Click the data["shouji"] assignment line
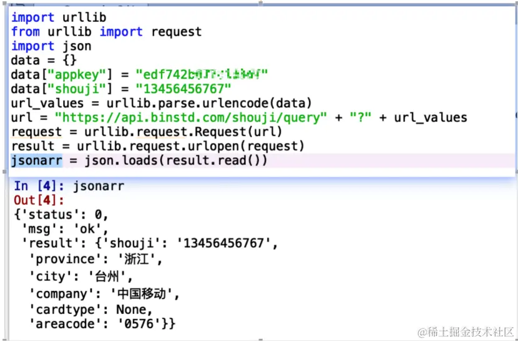The height and width of the screenshot is (342, 518). (121, 89)
